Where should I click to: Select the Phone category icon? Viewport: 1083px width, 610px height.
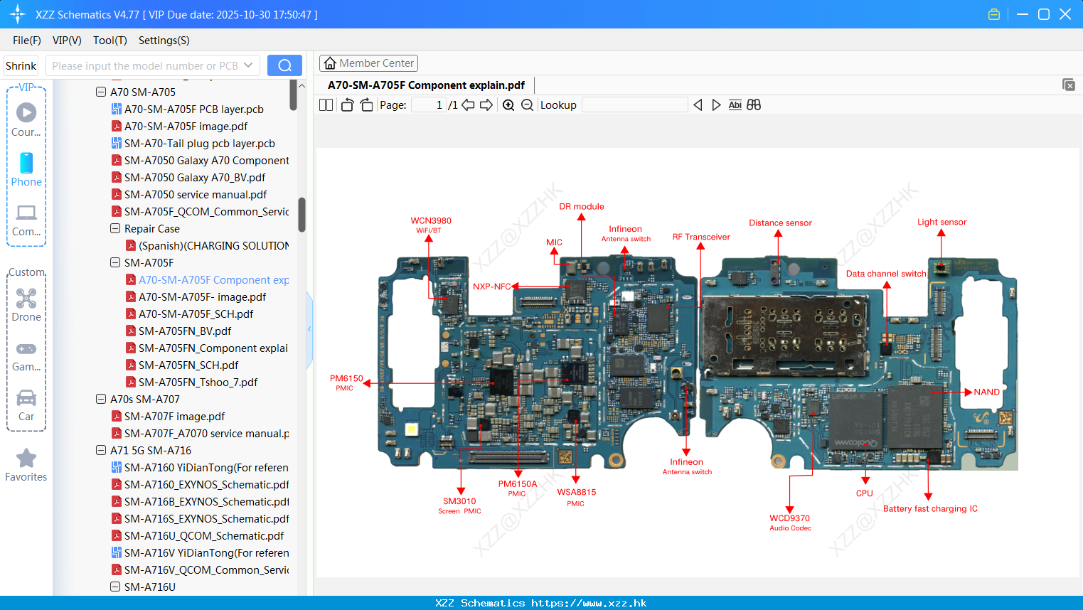[26, 163]
